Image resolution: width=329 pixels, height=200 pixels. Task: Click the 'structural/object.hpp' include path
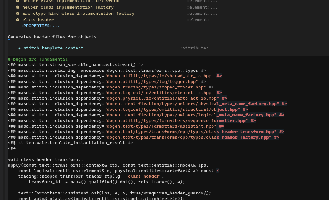[x=172, y=109]
